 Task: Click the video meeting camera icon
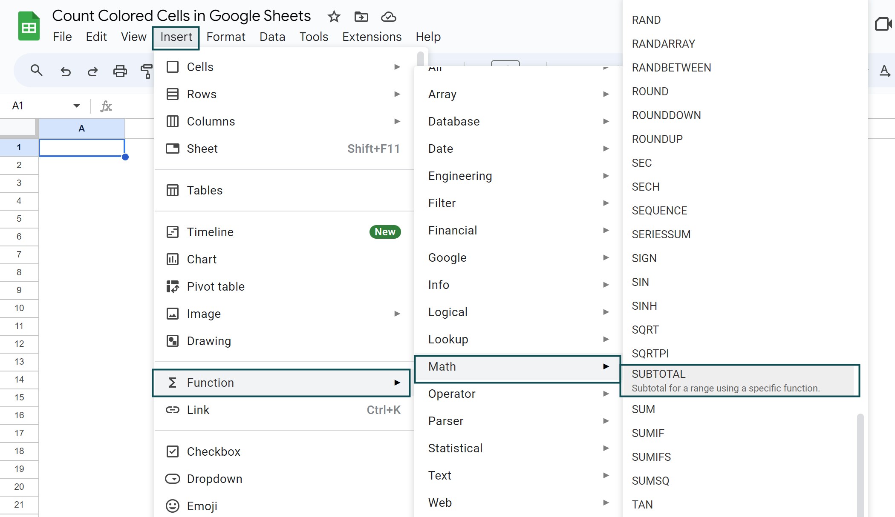[x=883, y=24]
